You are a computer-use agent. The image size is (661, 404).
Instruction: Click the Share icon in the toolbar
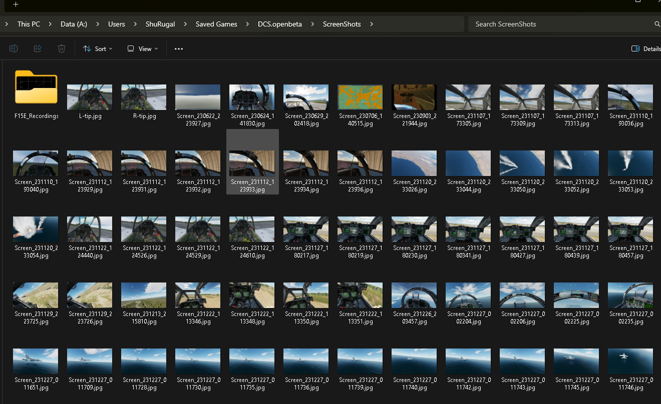[x=38, y=48]
